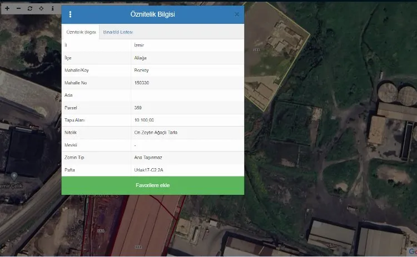Switch to the Bina/BB Listesi tab
Viewport: 417px width, 257px height.
point(118,32)
